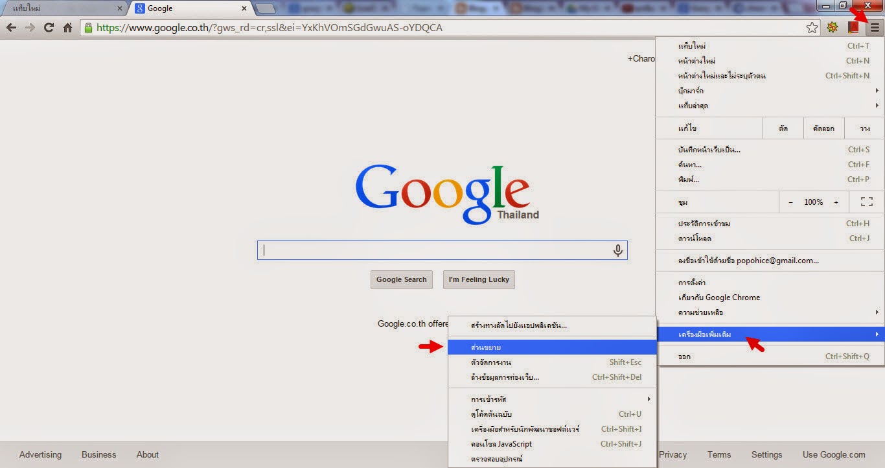This screenshot has width=885, height=468.
Task: Choose ดูโค้ดต้นฉบับ (Ctrl+U) view source
Action: coord(552,414)
